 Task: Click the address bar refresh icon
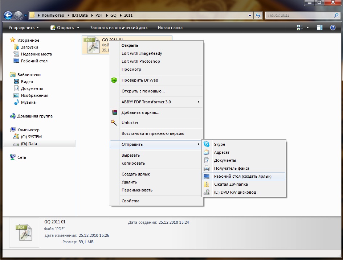pos(258,15)
